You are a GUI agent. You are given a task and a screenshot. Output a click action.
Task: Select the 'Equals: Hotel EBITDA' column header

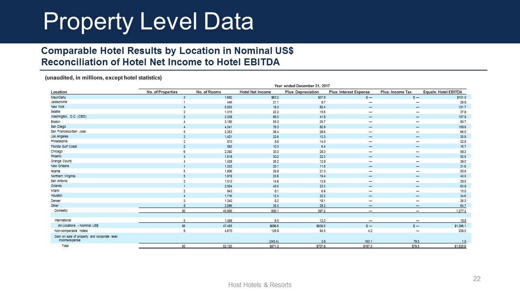point(443,92)
